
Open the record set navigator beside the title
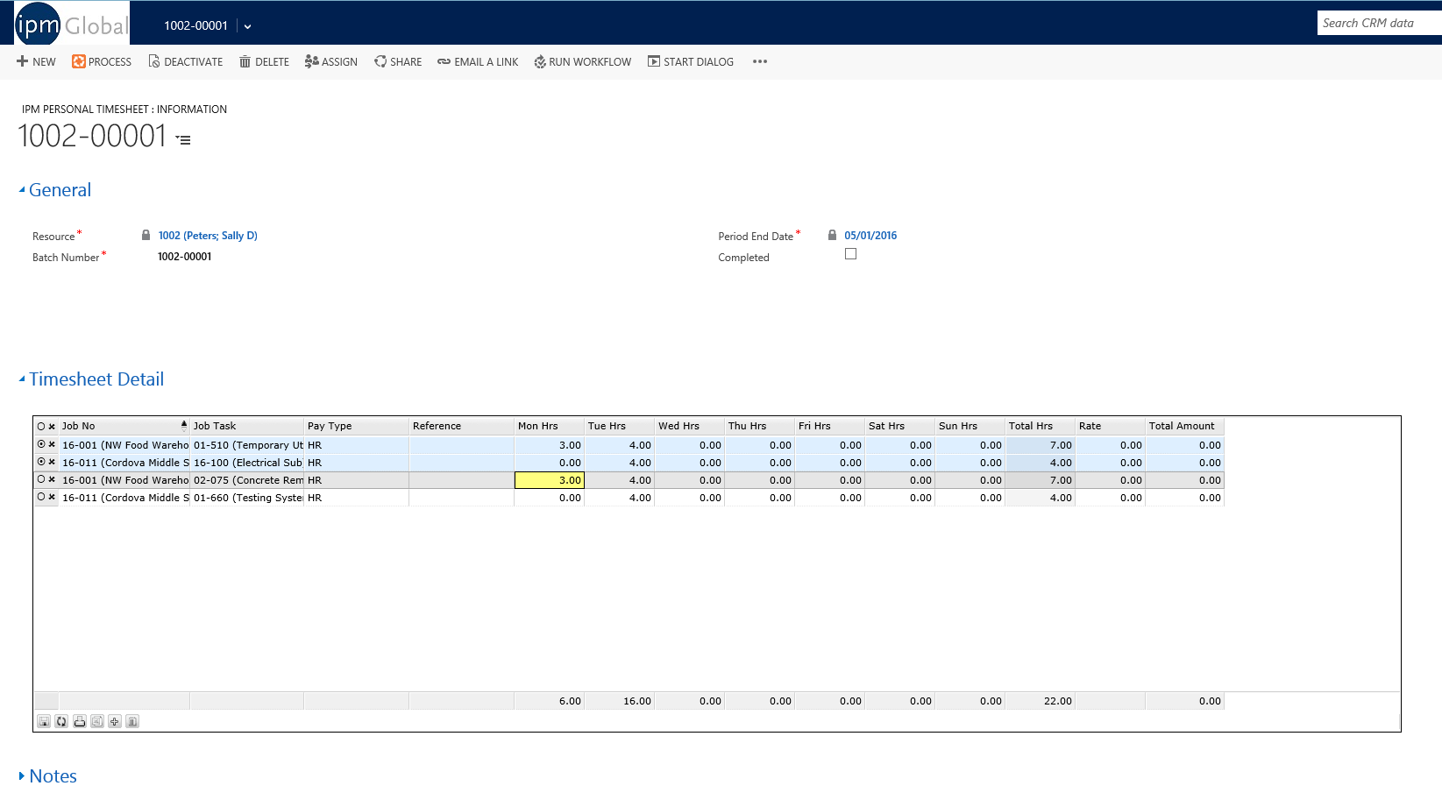tap(181, 138)
